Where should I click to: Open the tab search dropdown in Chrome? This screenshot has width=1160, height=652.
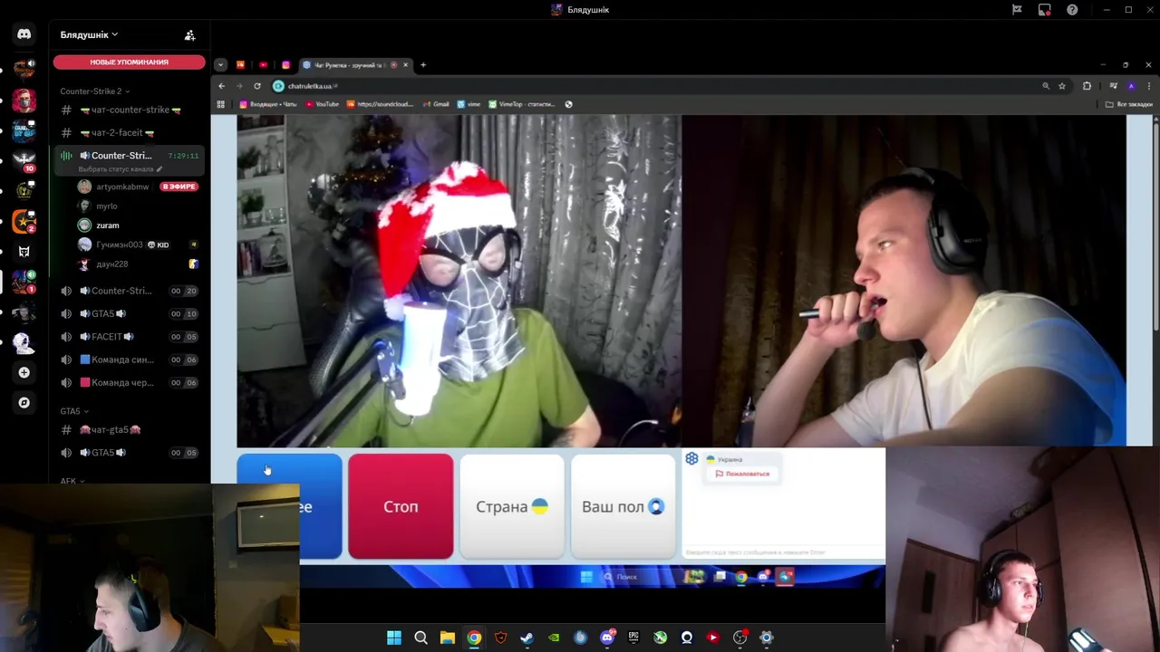220,65
